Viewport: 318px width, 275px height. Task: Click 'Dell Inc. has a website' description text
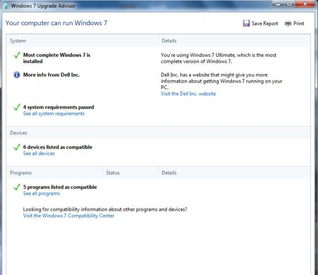tap(222, 81)
